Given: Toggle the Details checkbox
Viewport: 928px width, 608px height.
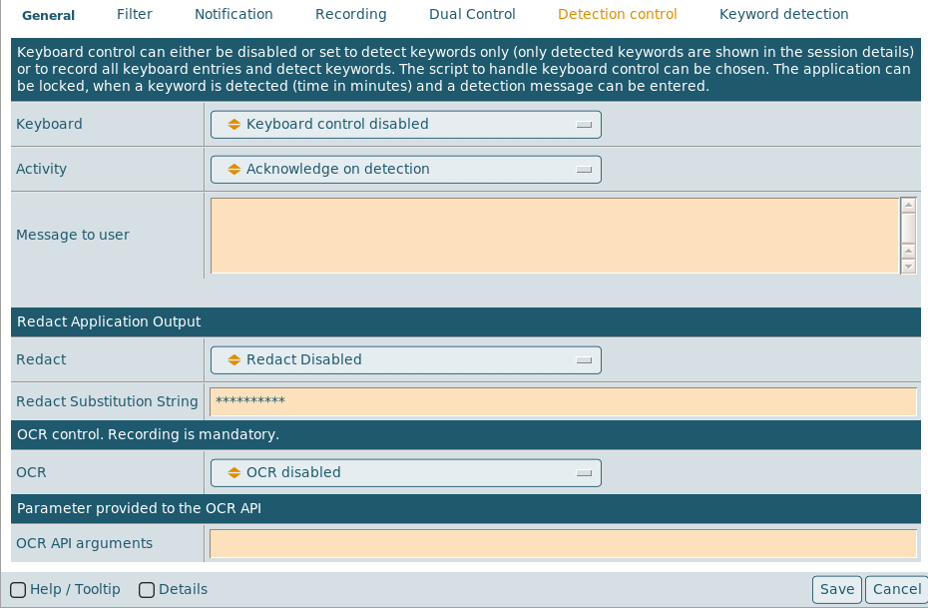Looking at the screenshot, I should click(x=147, y=590).
